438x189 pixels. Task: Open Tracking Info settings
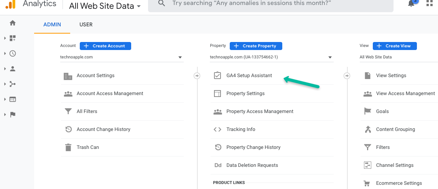[x=240, y=129]
